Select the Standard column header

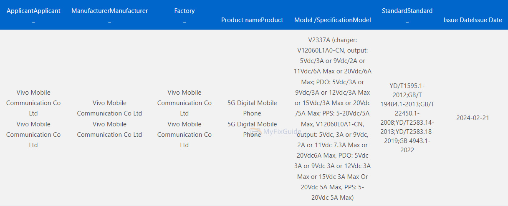pyautogui.click(x=407, y=11)
